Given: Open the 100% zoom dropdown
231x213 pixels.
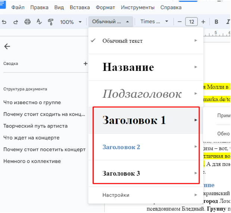Looking at the screenshot, I should [71, 22].
